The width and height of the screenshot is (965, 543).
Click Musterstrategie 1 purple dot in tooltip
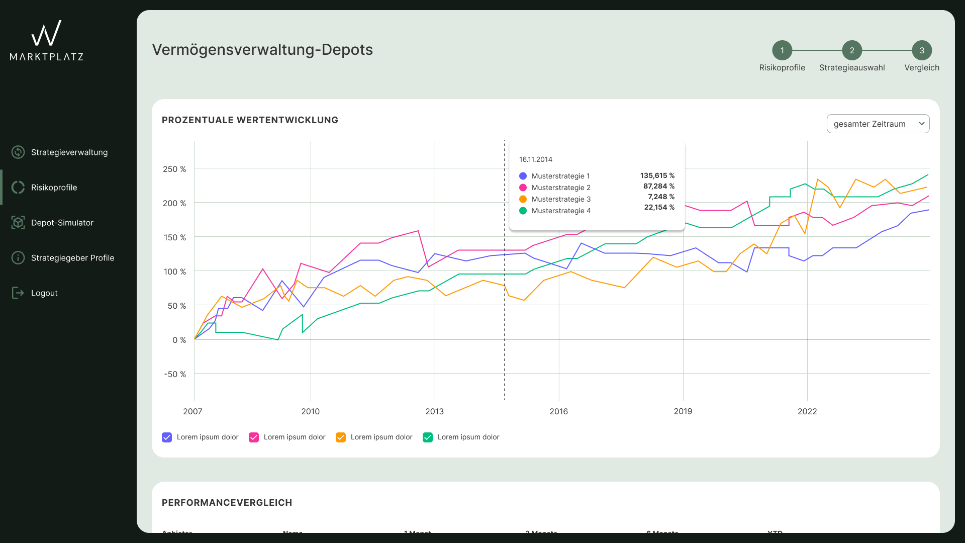pyautogui.click(x=523, y=176)
